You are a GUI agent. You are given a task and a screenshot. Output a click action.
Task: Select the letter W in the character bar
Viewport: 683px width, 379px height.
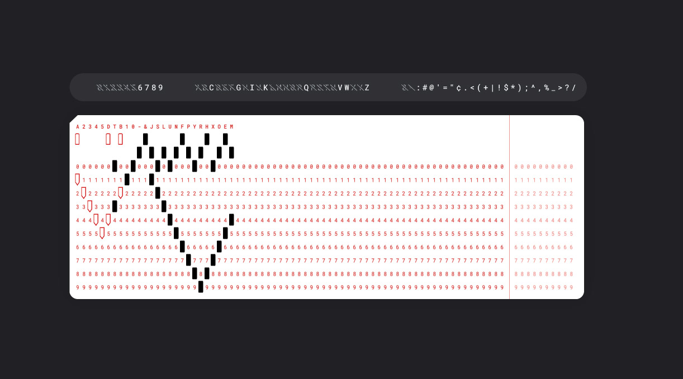click(347, 88)
